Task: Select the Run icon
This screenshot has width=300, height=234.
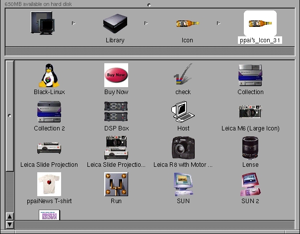Action: pyautogui.click(x=116, y=185)
